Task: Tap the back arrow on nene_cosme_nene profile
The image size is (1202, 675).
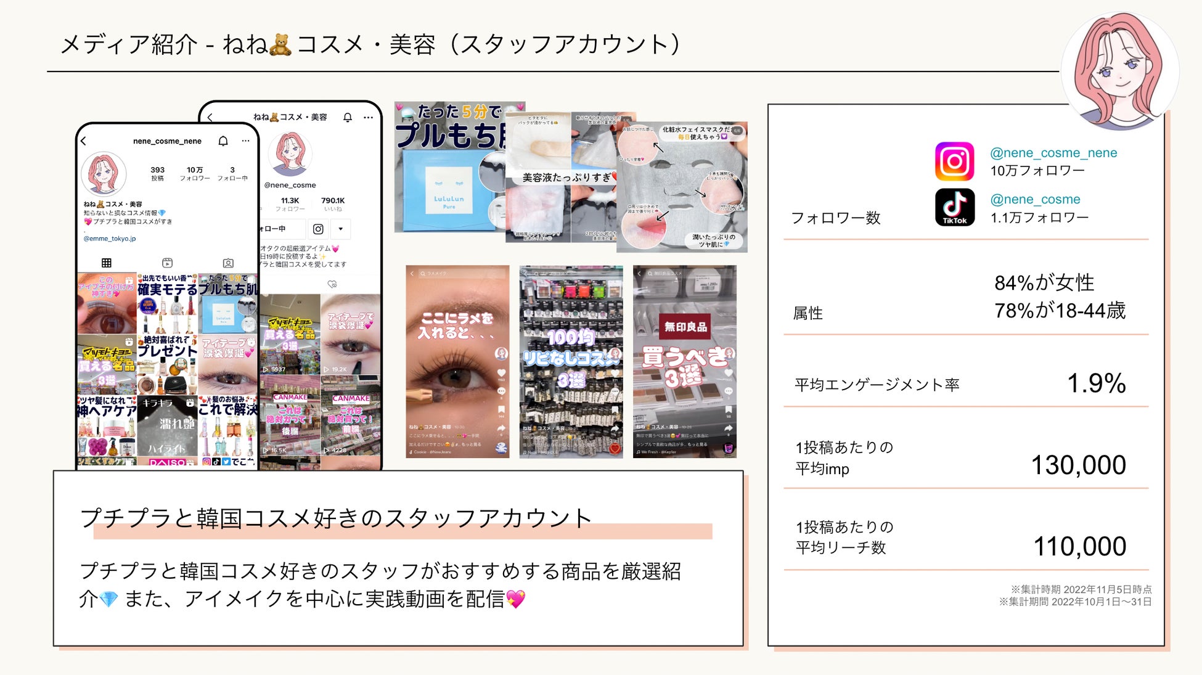Action: (84, 141)
